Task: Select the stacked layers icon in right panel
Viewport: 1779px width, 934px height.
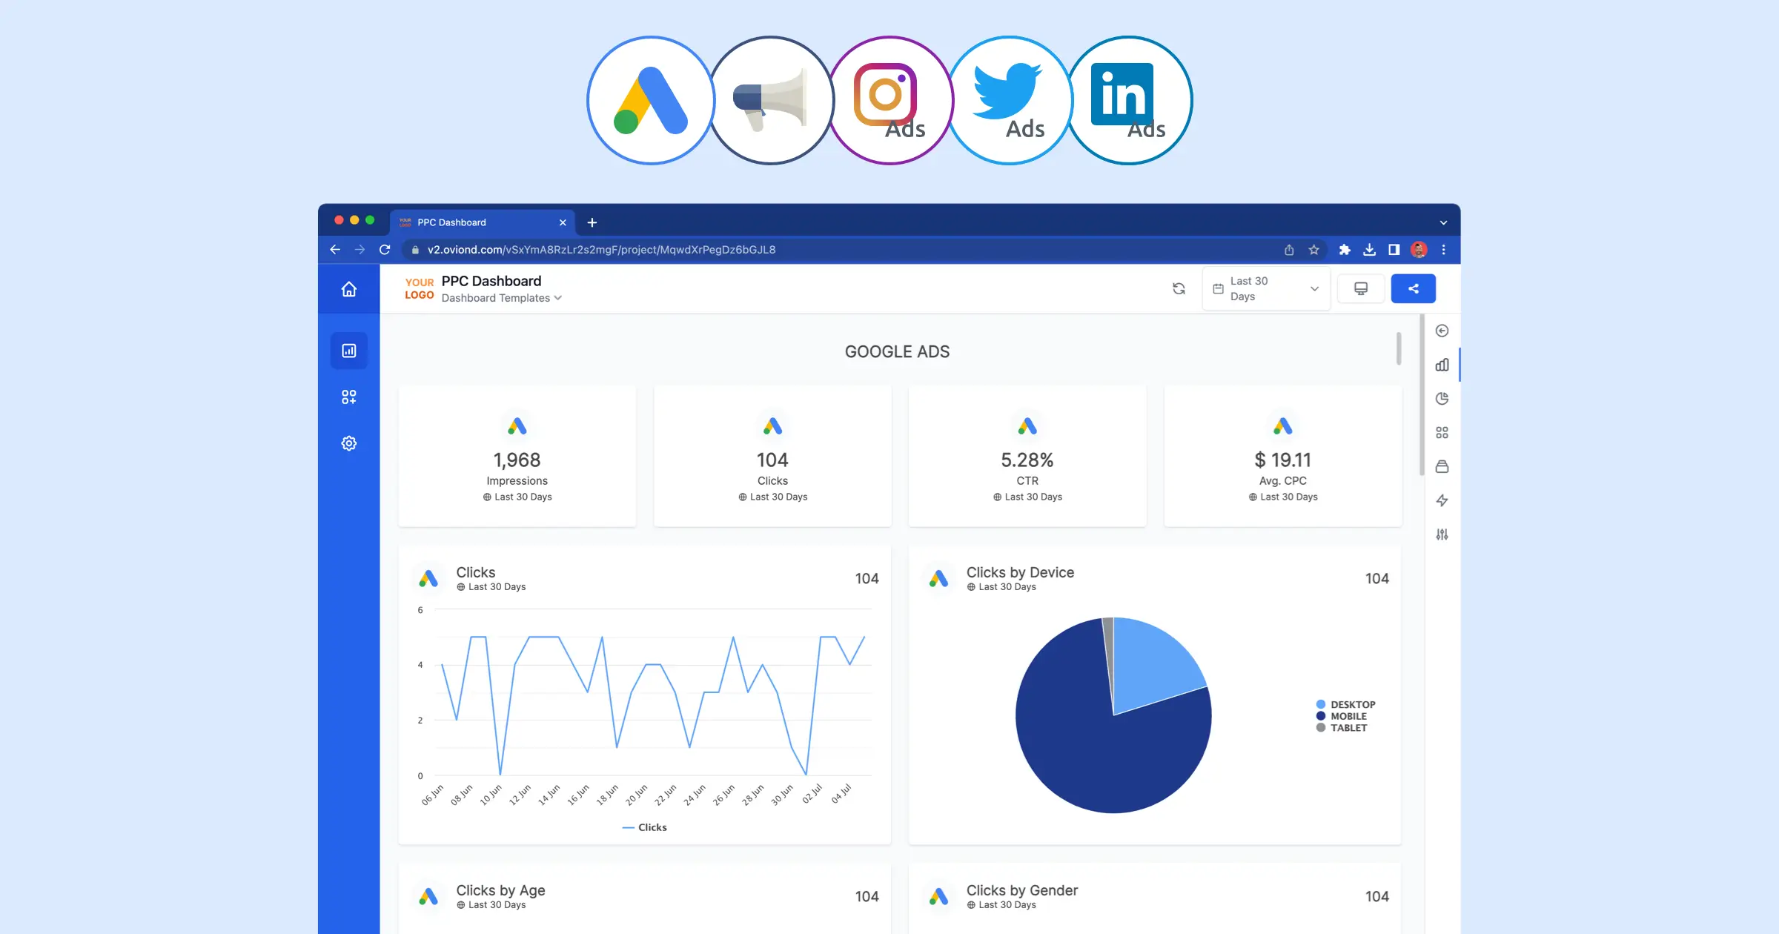Action: [x=1442, y=466]
